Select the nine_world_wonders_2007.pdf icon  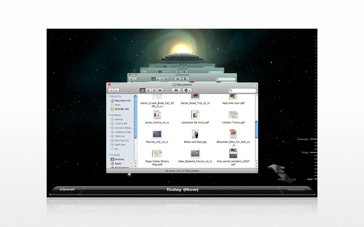click(x=233, y=154)
